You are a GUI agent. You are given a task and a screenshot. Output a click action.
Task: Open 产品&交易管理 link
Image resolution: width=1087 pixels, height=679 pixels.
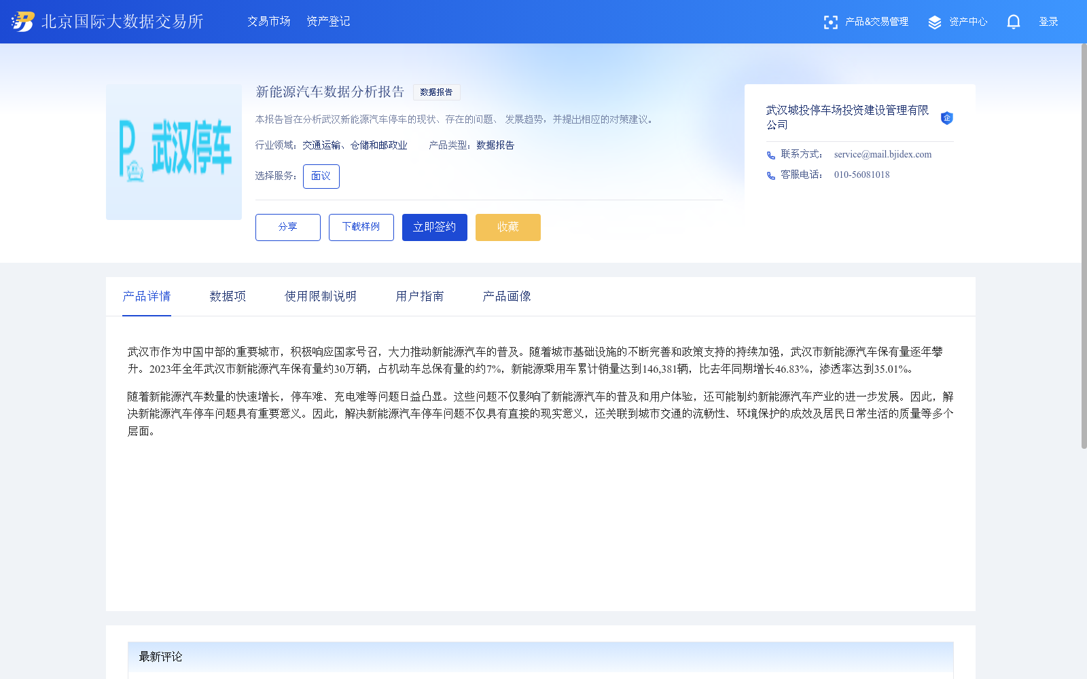click(x=876, y=22)
